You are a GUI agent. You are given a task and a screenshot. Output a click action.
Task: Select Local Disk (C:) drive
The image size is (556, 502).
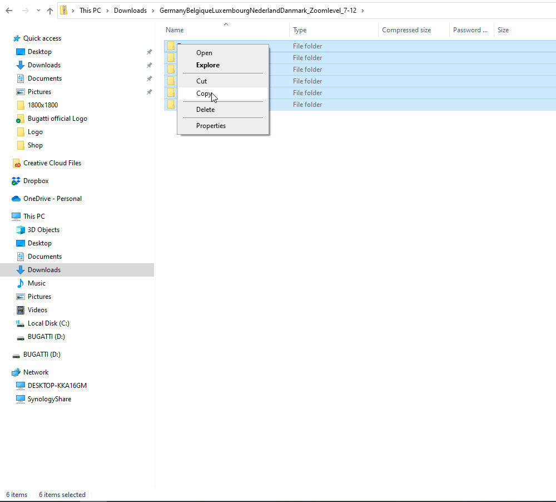(48, 323)
